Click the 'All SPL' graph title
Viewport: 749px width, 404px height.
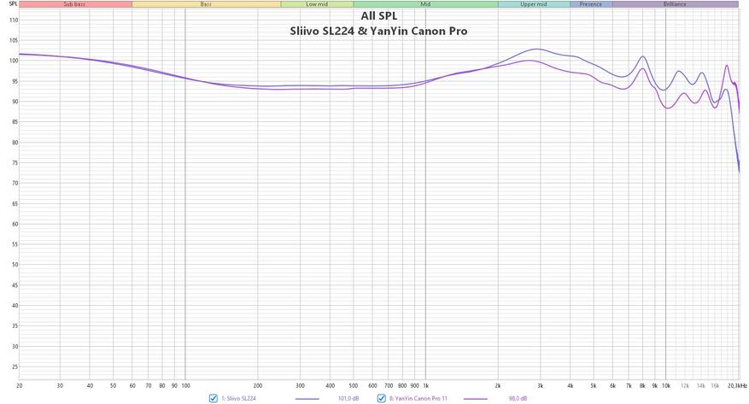pos(379,15)
